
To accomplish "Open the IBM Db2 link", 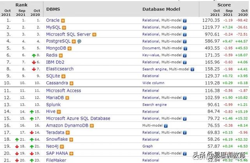I will pos(55,62).
